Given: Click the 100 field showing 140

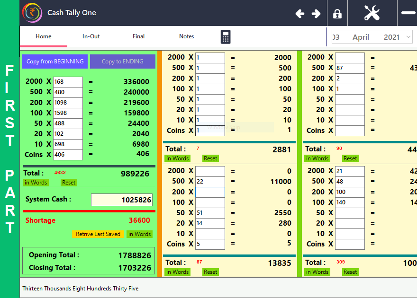Looking at the screenshot, I should (350, 202).
